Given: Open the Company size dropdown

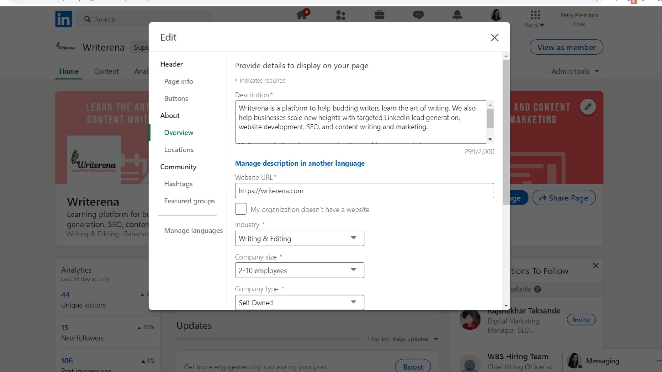Looking at the screenshot, I should pyautogui.click(x=299, y=270).
